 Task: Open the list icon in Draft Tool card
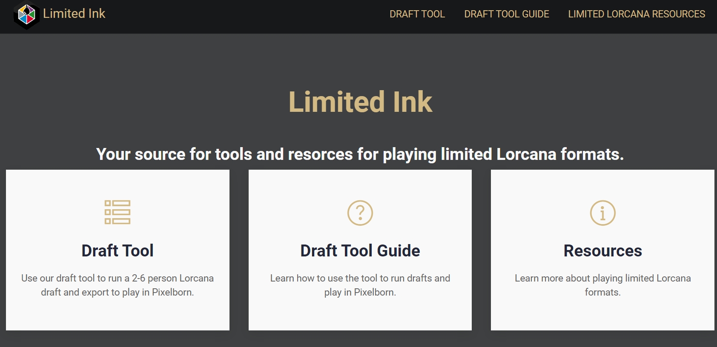tap(118, 212)
